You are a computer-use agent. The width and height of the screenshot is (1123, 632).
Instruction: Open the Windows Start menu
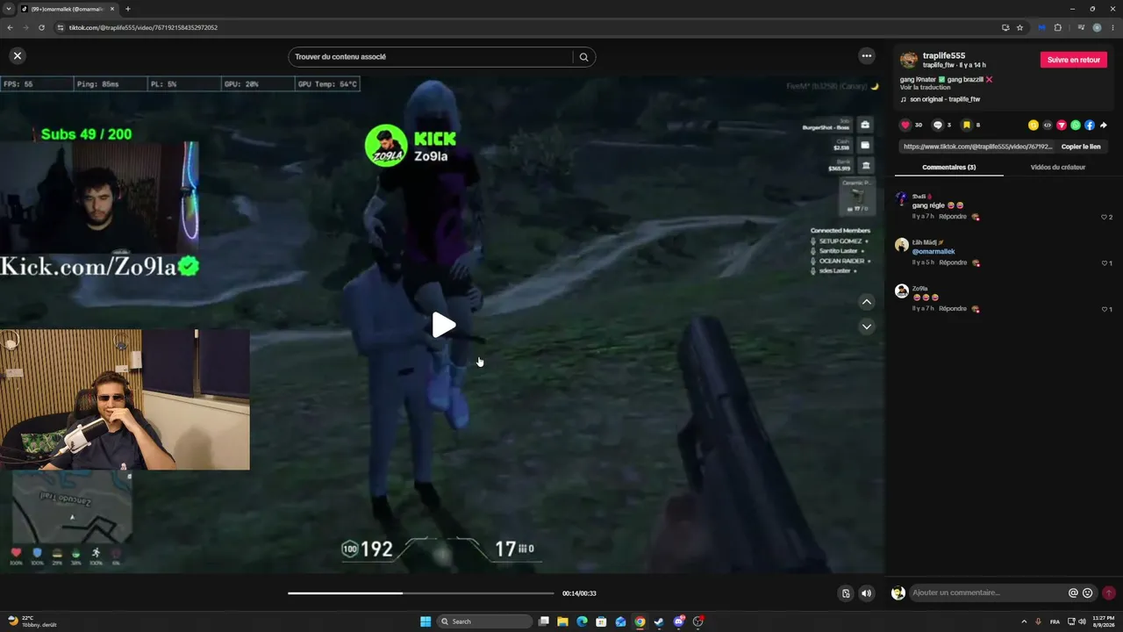pyautogui.click(x=426, y=621)
